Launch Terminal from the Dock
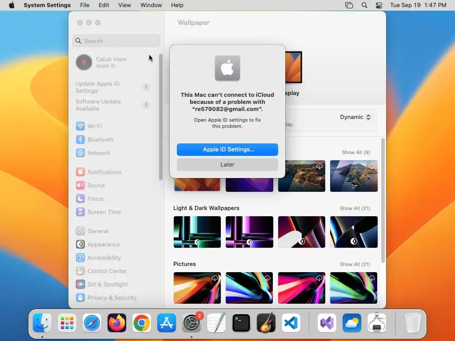The width and height of the screenshot is (455, 341). pos(241,323)
